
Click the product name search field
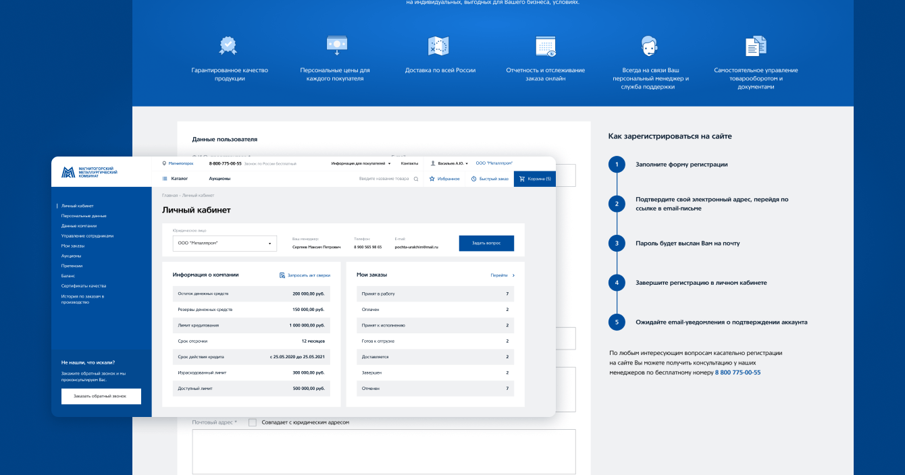tap(384, 179)
